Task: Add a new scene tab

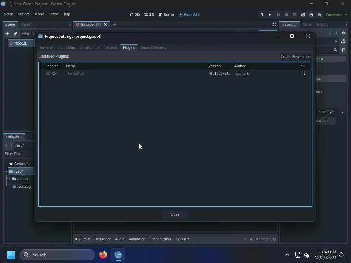Action: tap(114, 24)
